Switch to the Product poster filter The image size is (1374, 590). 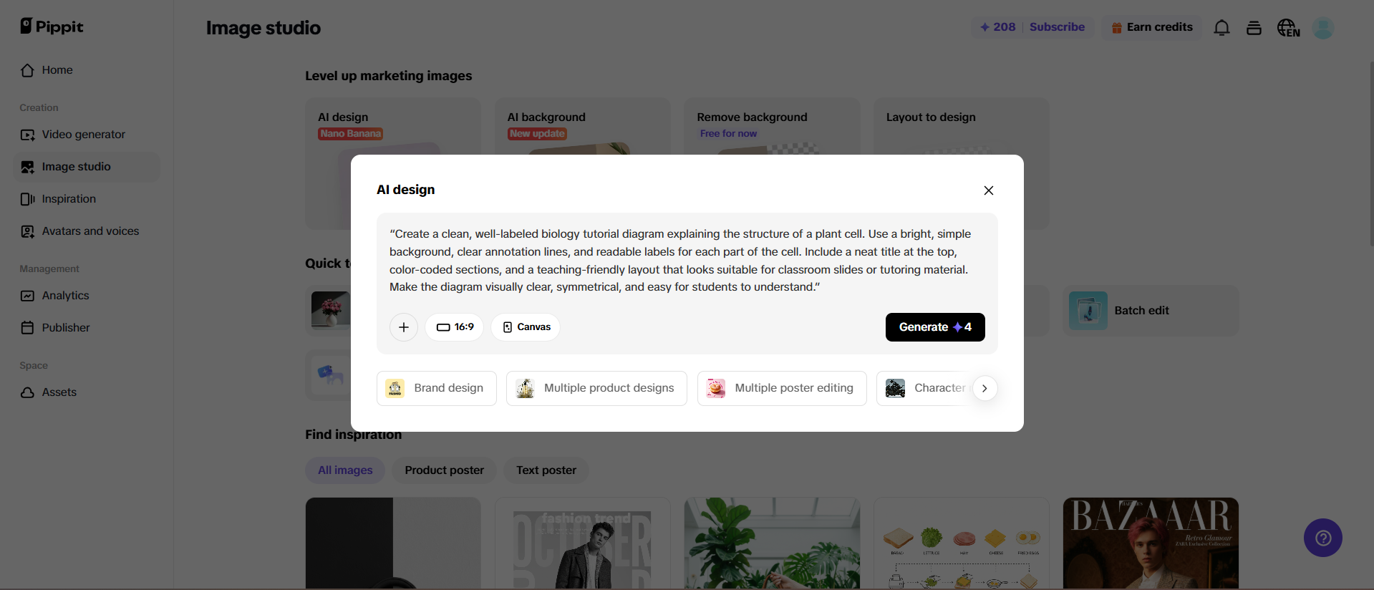(x=444, y=470)
